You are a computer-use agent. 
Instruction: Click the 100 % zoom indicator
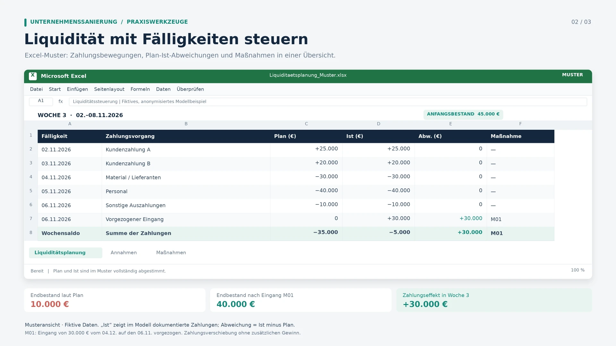[x=577, y=270]
